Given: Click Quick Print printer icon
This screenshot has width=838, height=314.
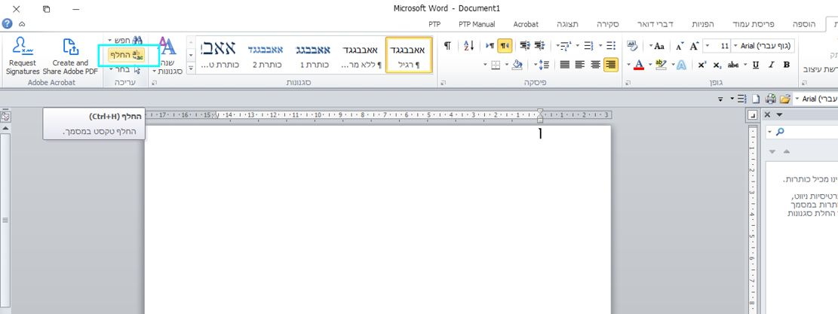Looking at the screenshot, I should [x=771, y=99].
